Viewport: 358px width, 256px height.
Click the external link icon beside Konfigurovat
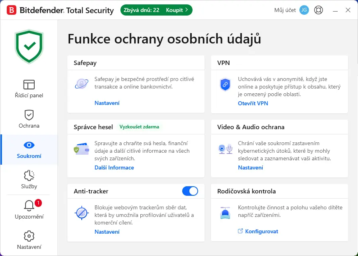point(240,231)
